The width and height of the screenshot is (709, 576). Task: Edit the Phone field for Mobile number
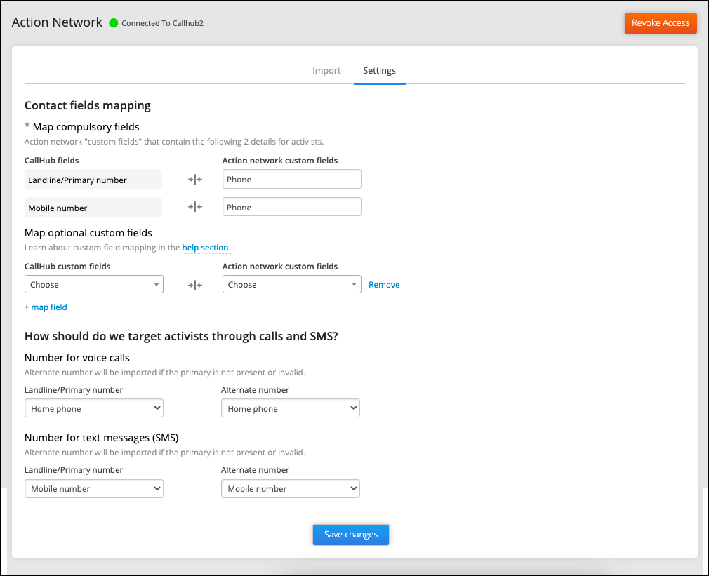point(291,207)
